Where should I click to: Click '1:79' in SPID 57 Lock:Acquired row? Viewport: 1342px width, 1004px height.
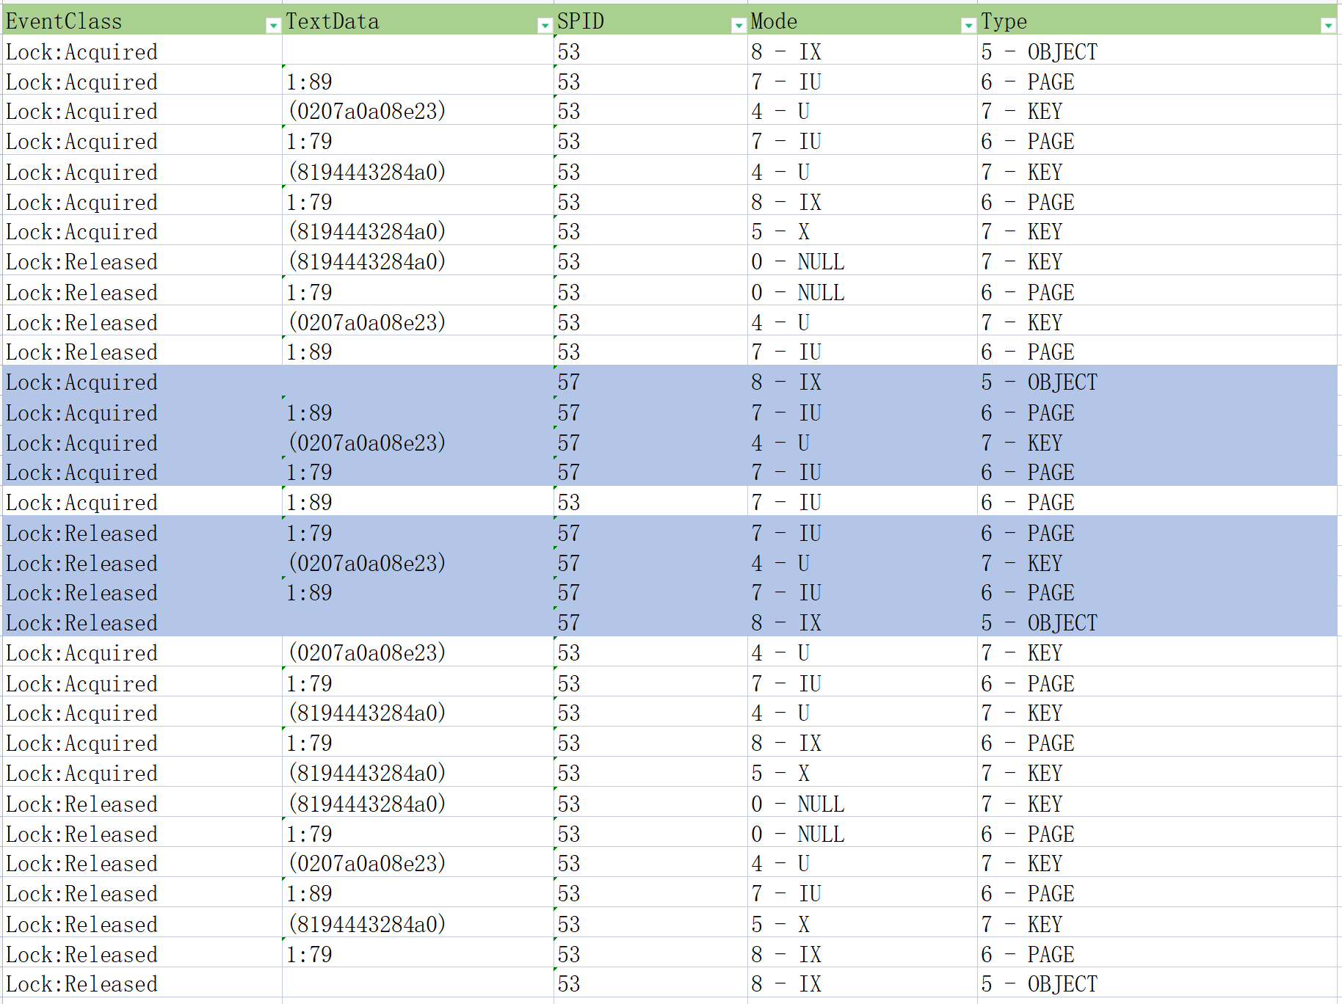tap(309, 473)
